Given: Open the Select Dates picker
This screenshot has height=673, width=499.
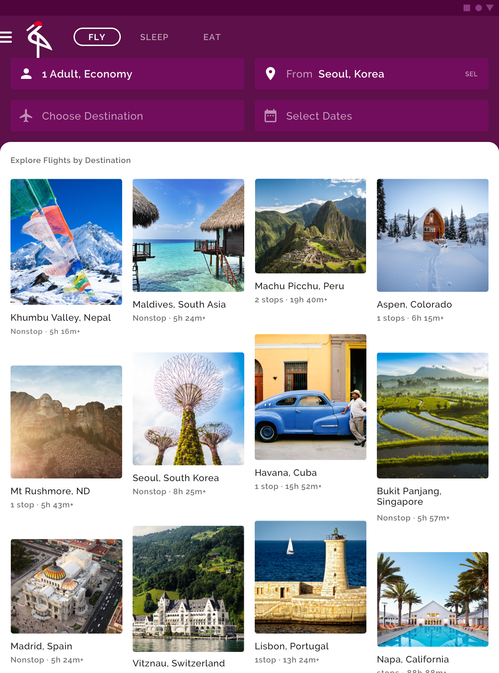Looking at the screenshot, I should tap(371, 116).
